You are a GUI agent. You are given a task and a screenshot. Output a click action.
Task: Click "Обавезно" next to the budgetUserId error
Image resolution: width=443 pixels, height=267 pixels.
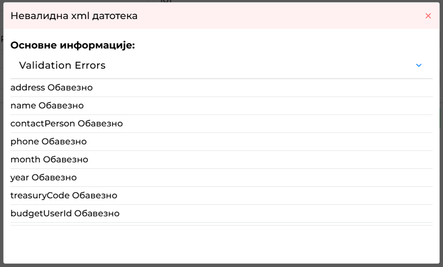(97, 214)
